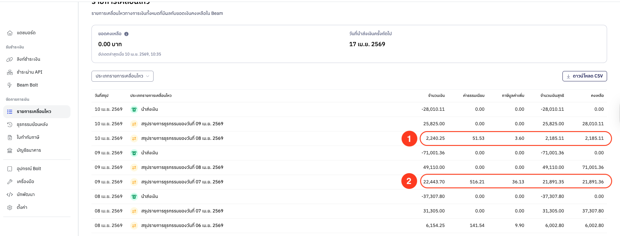The width and height of the screenshot is (620, 236).
Task: Click the ตั้งค่า gear icon
Action: tap(10, 208)
